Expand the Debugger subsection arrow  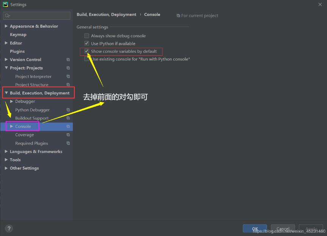click(x=12, y=101)
